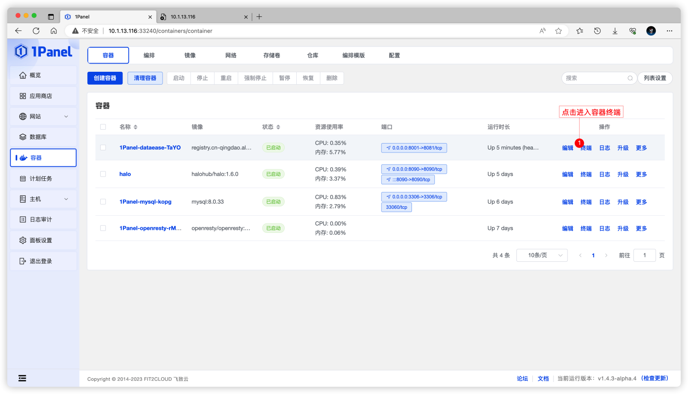Check the 1Panel-dataease-TaYO row checkbox
Viewport: 688px width, 394px height.
pos(103,148)
